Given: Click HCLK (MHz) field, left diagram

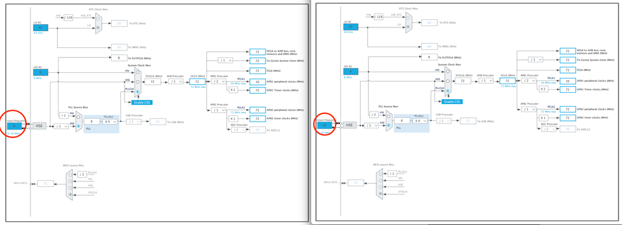Looking at the screenshot, I should click(x=197, y=82).
